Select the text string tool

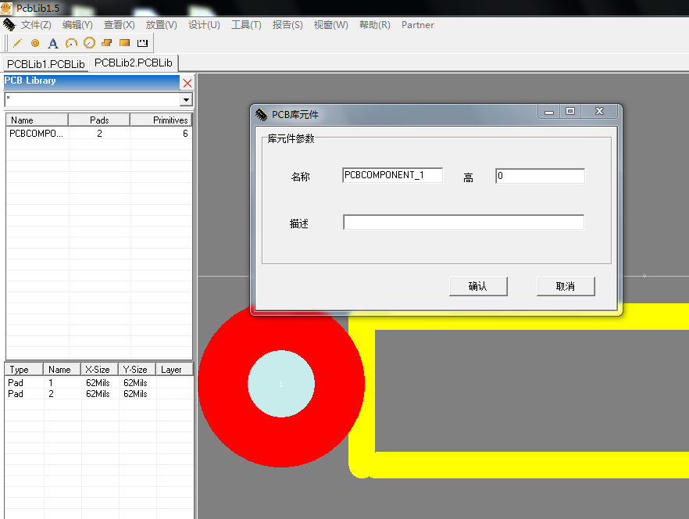[53, 43]
